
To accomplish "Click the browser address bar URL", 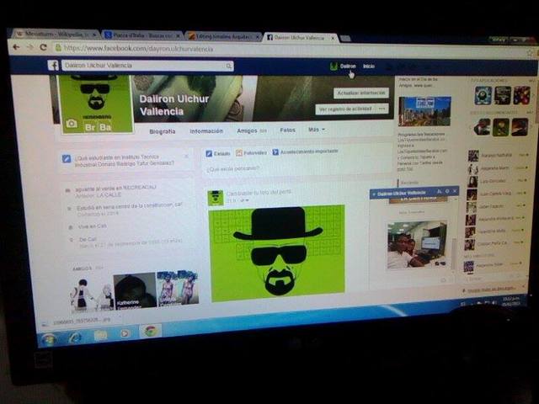I will point(139,49).
